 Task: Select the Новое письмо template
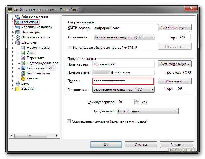tap(38, 48)
